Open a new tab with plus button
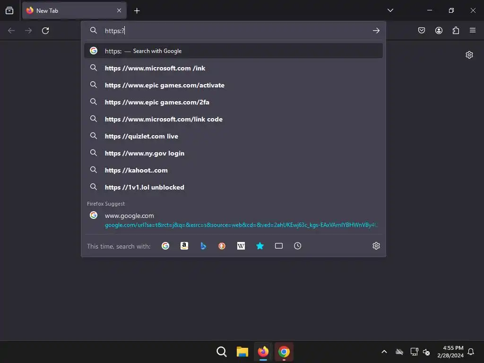The image size is (484, 363). click(137, 11)
